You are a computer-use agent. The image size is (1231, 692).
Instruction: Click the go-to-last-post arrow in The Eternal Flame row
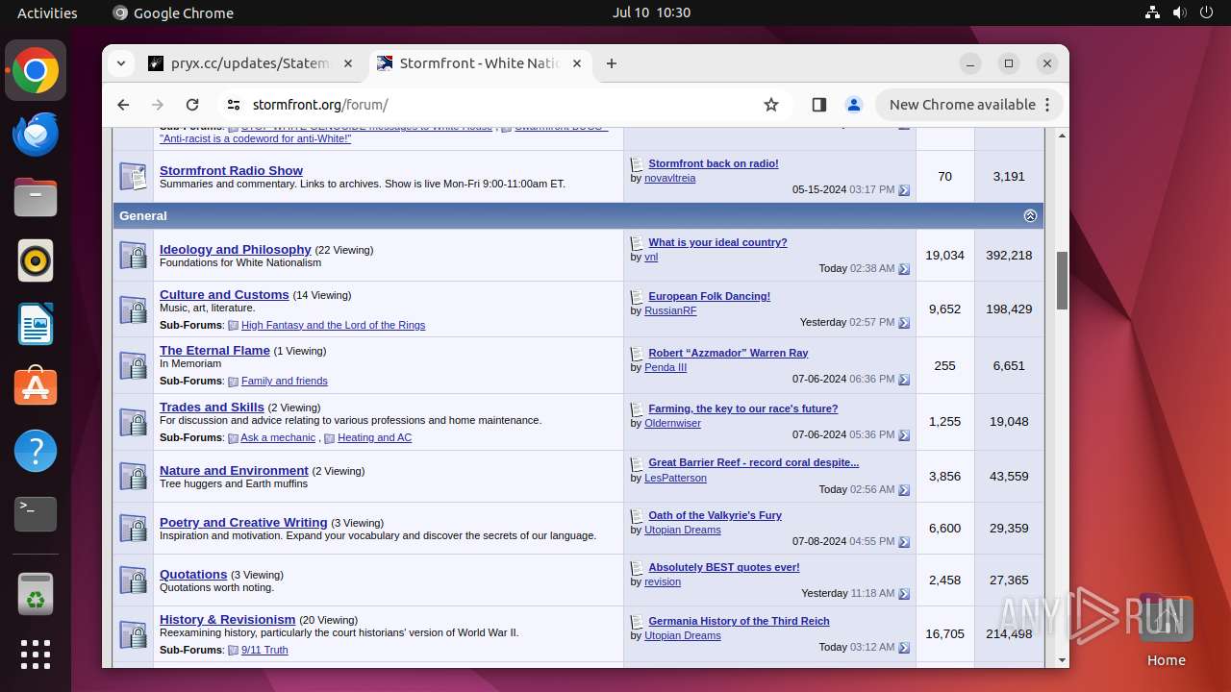click(x=904, y=380)
